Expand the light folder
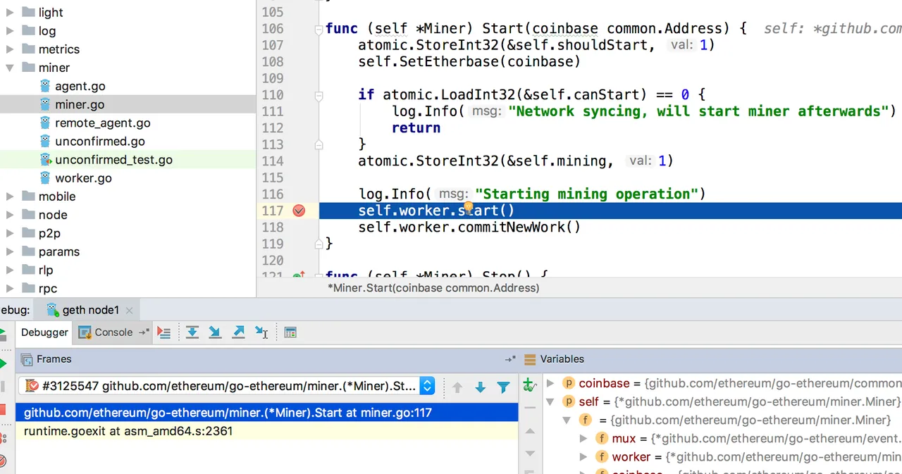Screen dimensions: 902x474 pyautogui.click(x=10, y=13)
